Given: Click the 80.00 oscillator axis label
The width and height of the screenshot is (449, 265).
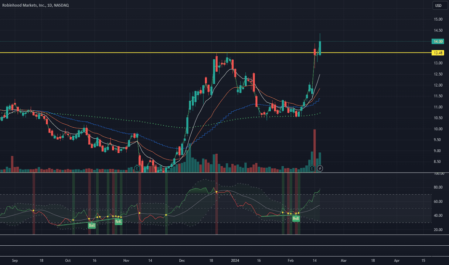Looking at the screenshot, I should 438,187.
